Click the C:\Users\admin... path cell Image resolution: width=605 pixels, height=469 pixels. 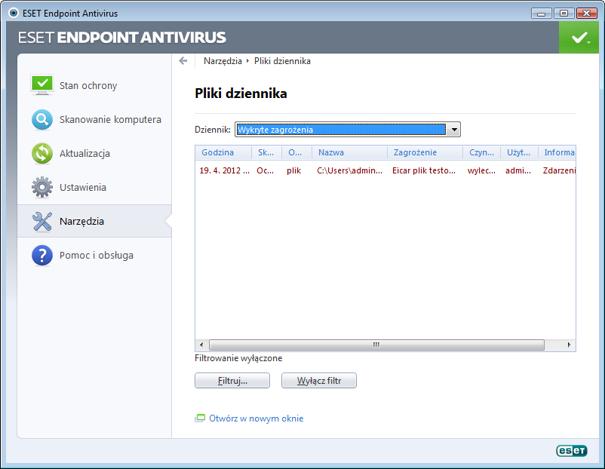tap(349, 170)
